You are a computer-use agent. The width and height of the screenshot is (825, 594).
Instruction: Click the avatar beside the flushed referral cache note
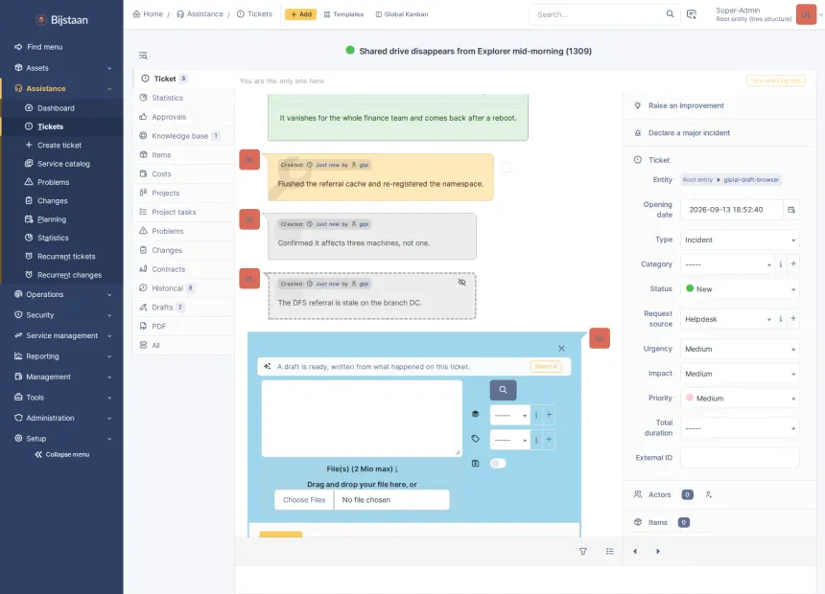tap(249, 160)
